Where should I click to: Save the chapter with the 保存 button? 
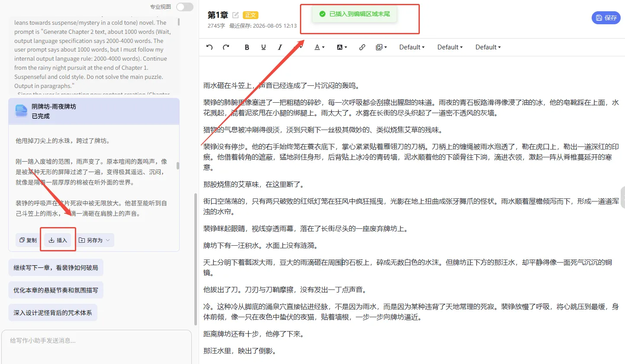tap(606, 18)
